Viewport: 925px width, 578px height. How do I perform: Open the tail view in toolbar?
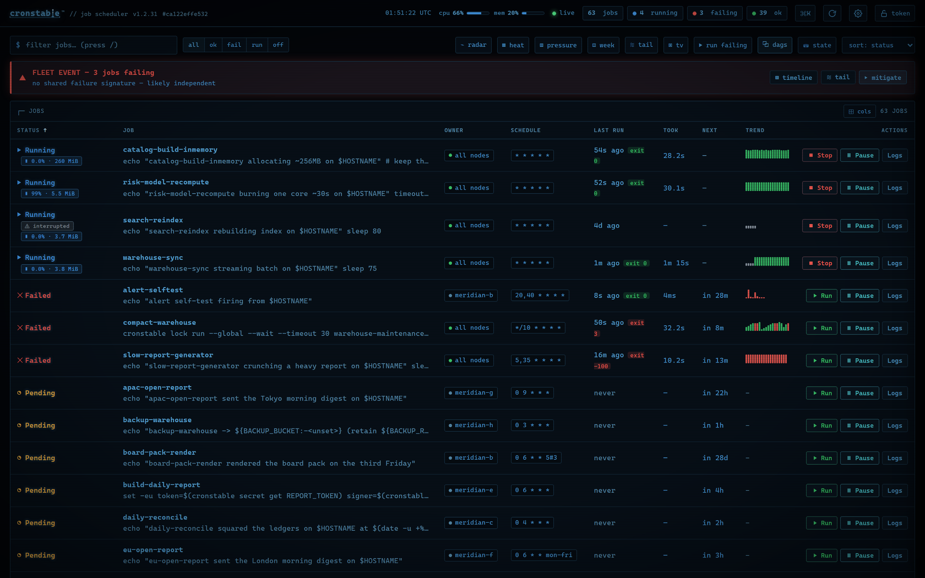pyautogui.click(x=641, y=45)
